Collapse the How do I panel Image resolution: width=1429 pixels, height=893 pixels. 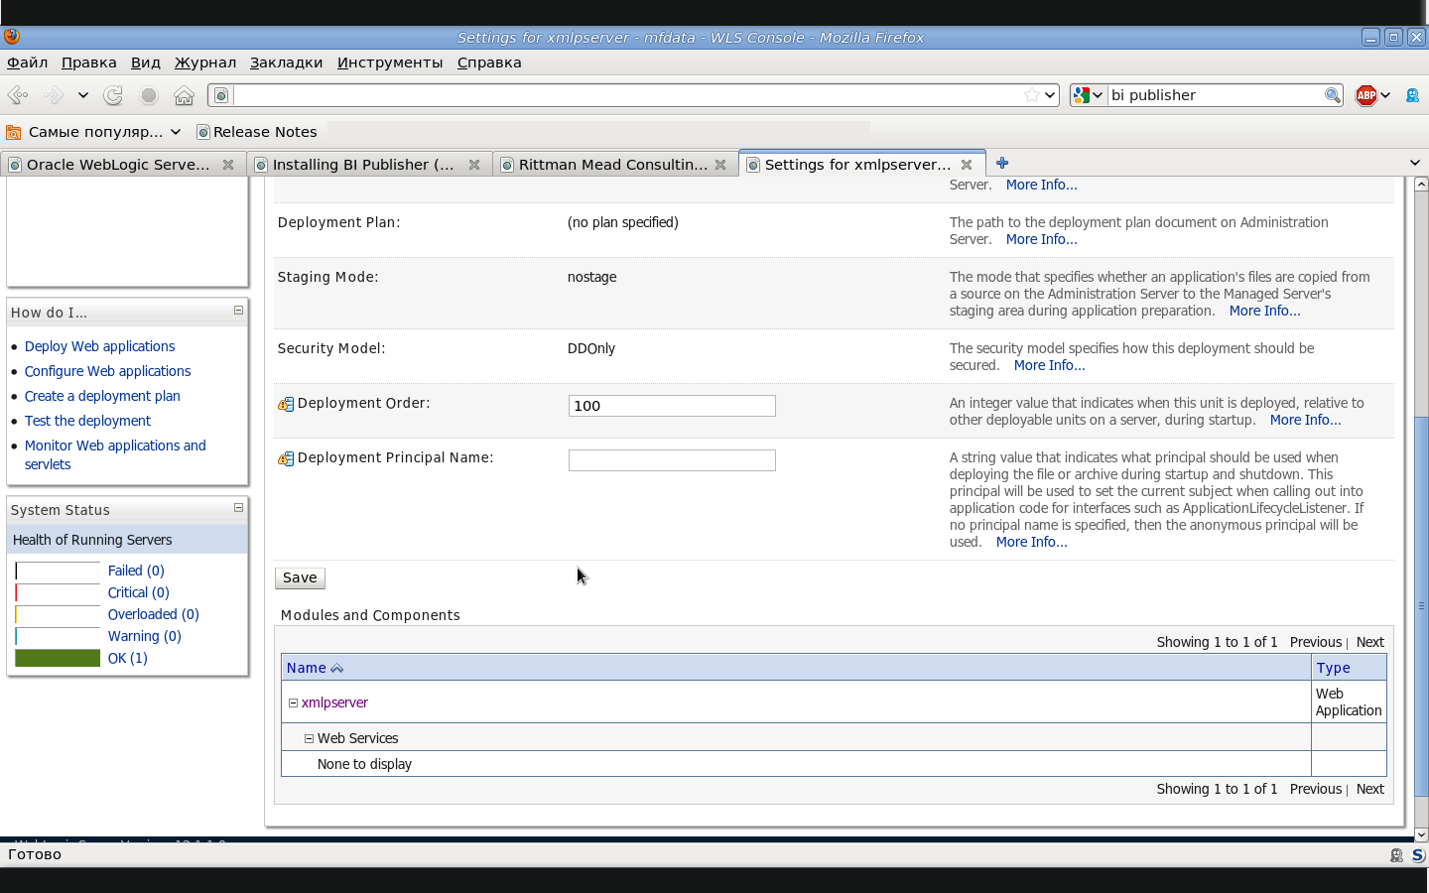coord(238,311)
